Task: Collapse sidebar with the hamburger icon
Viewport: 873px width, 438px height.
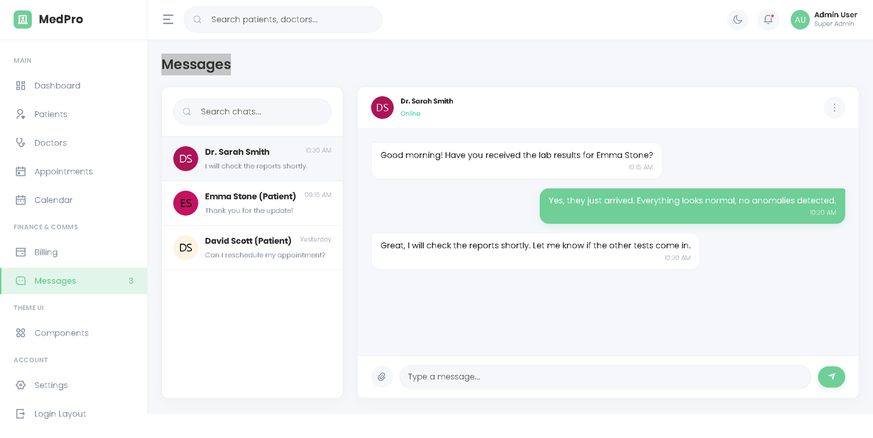Action: click(168, 20)
